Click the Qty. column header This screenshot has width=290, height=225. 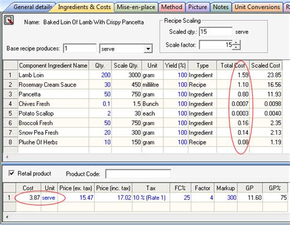(100, 66)
